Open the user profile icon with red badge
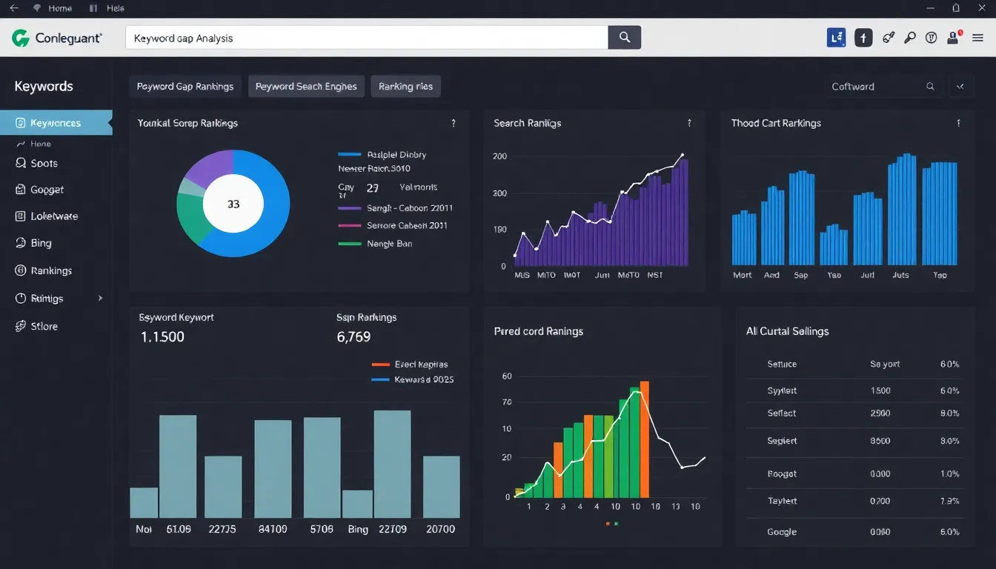The width and height of the screenshot is (996, 569). [x=953, y=37]
